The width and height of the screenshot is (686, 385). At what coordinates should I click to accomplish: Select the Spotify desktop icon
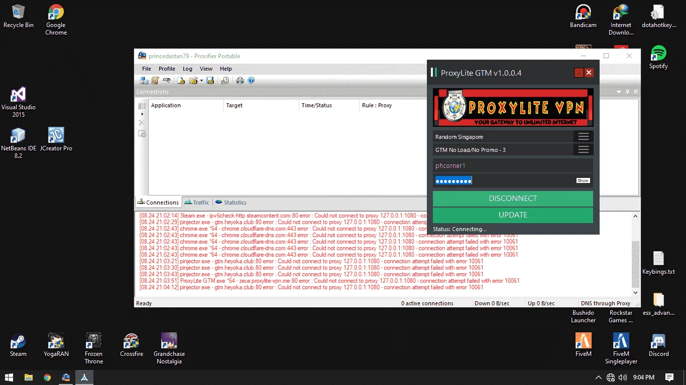pyautogui.click(x=658, y=57)
